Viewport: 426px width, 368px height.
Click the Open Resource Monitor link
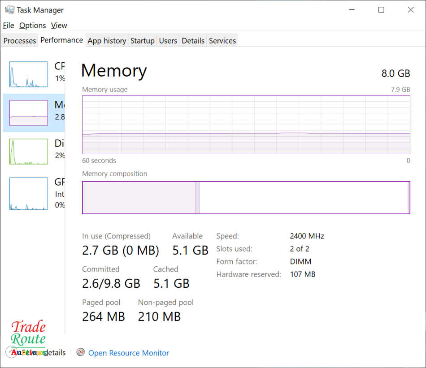coord(129,353)
